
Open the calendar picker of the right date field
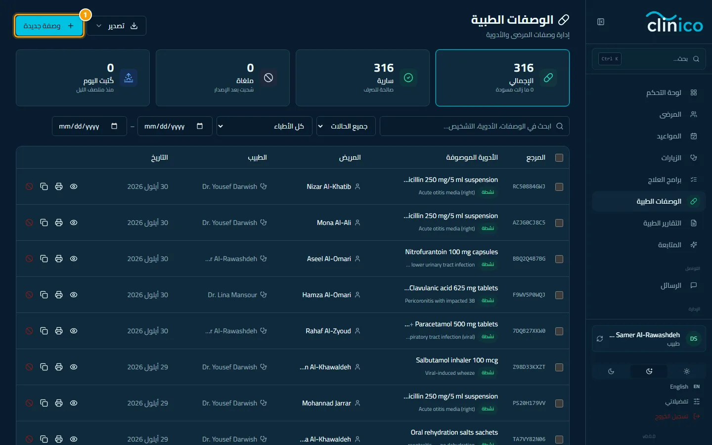click(200, 126)
